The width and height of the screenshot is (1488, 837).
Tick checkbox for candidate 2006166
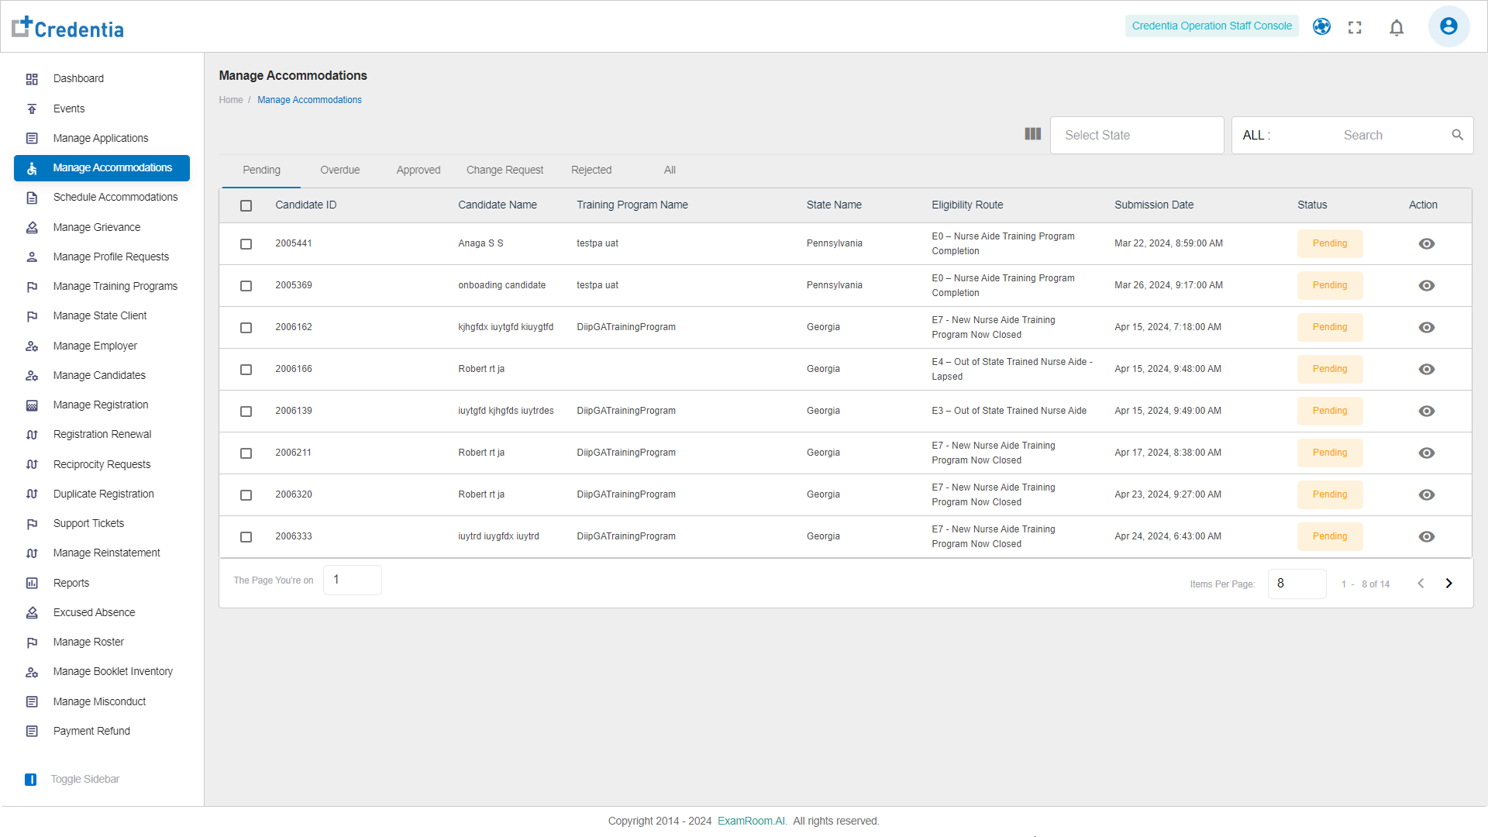[246, 370]
